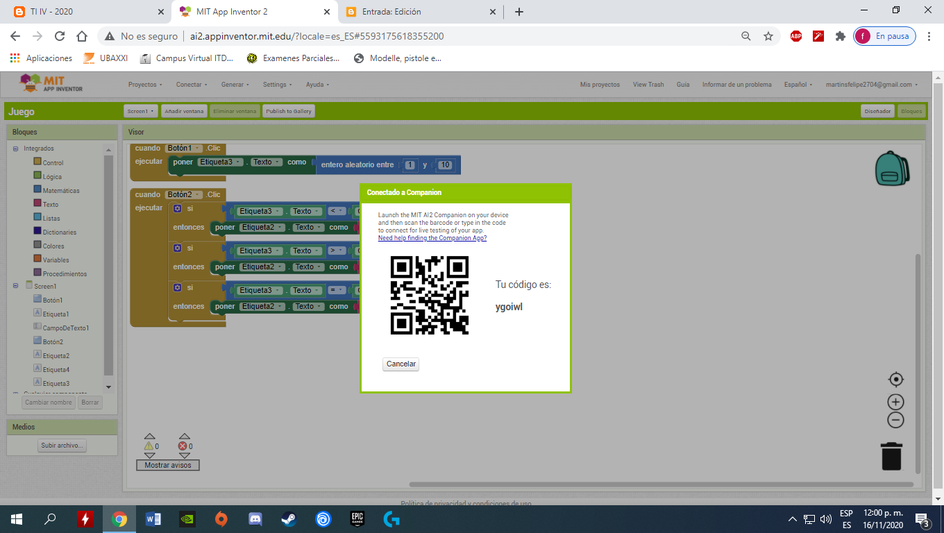Select the Lógica blocks category
944x533 pixels.
[52, 176]
